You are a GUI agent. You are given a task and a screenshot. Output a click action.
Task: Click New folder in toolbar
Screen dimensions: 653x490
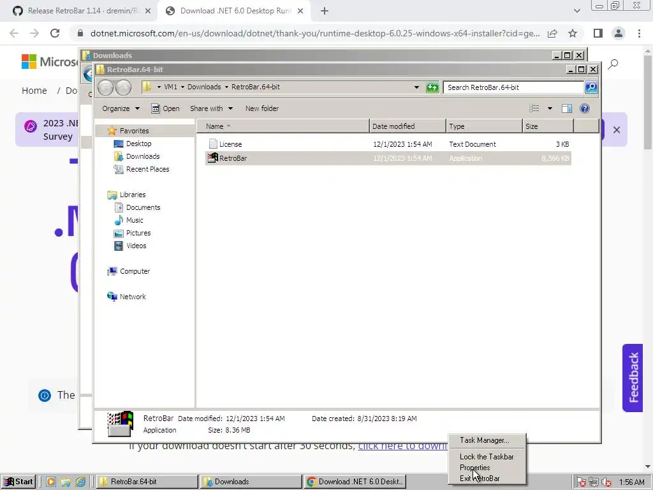pos(262,108)
